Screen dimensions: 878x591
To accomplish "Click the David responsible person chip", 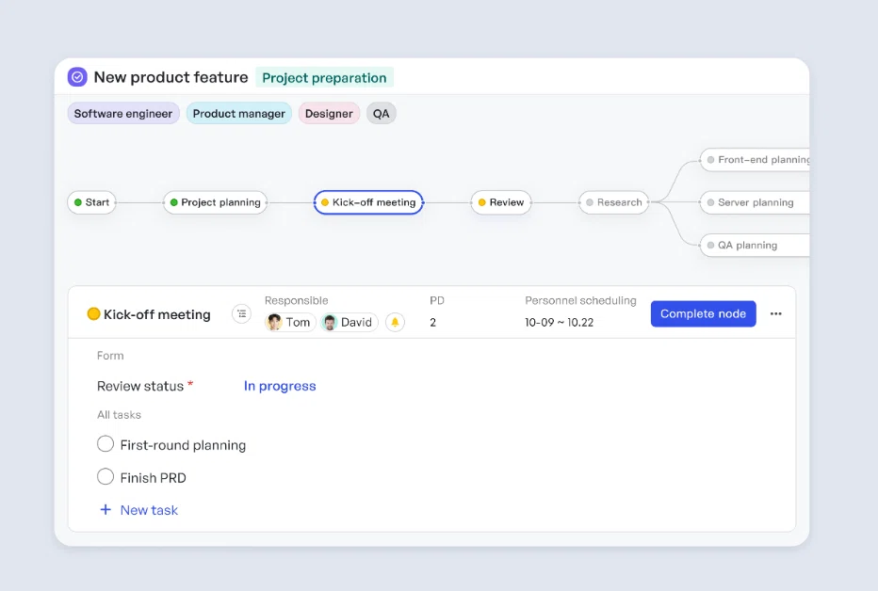I will pos(350,322).
